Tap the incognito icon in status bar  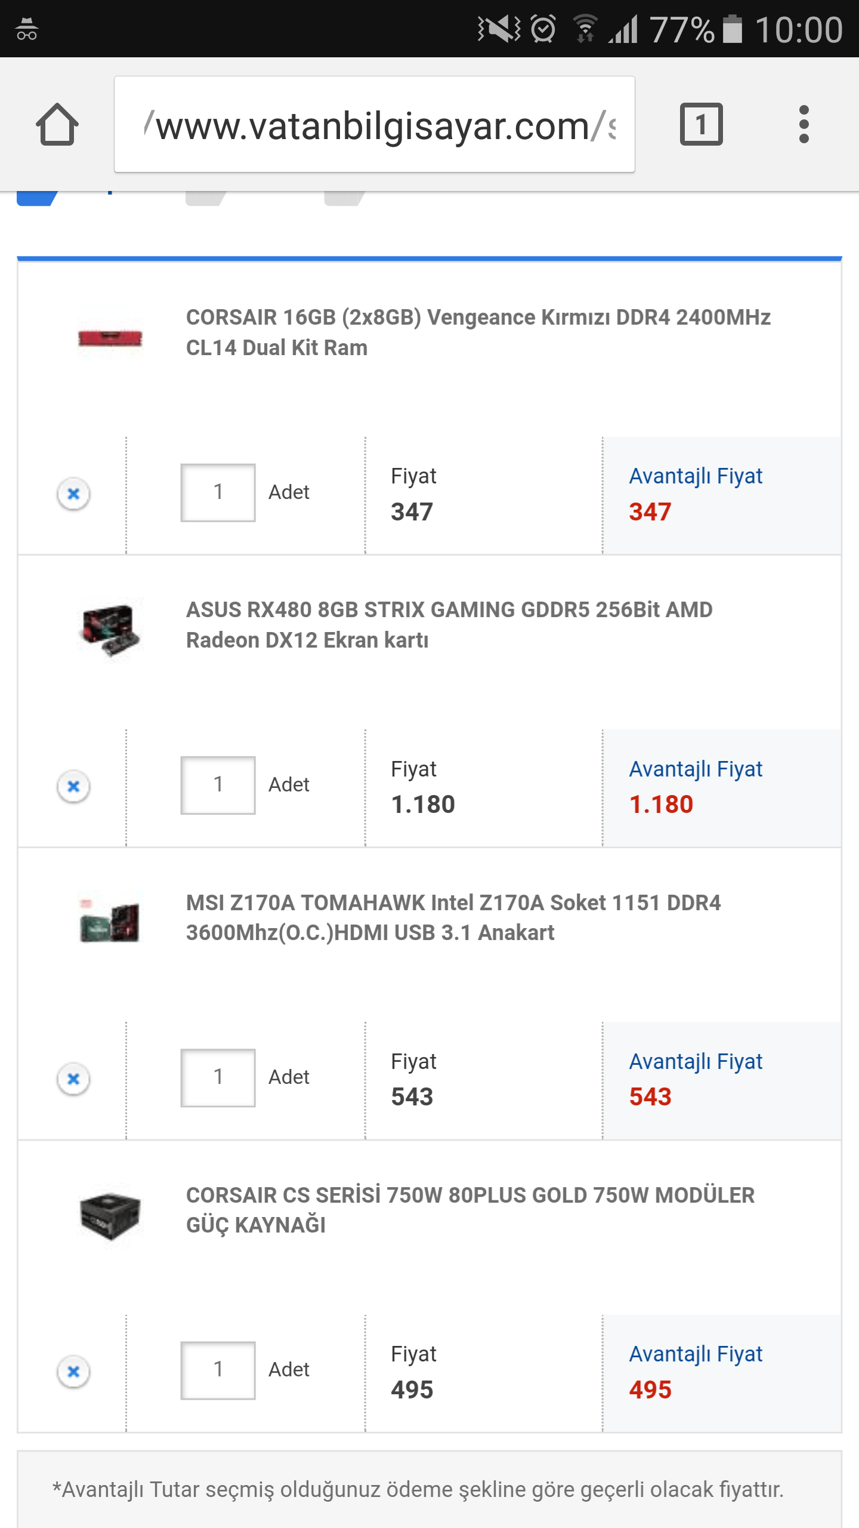(x=27, y=29)
